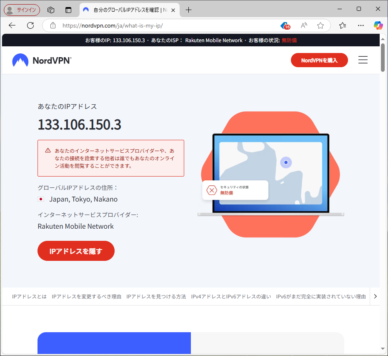Open a new tab
The height and width of the screenshot is (356, 388).
(x=189, y=10)
